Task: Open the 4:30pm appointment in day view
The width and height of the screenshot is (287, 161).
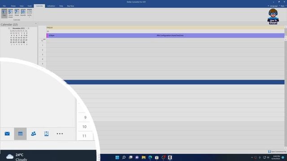Action: pyautogui.click(x=165, y=35)
